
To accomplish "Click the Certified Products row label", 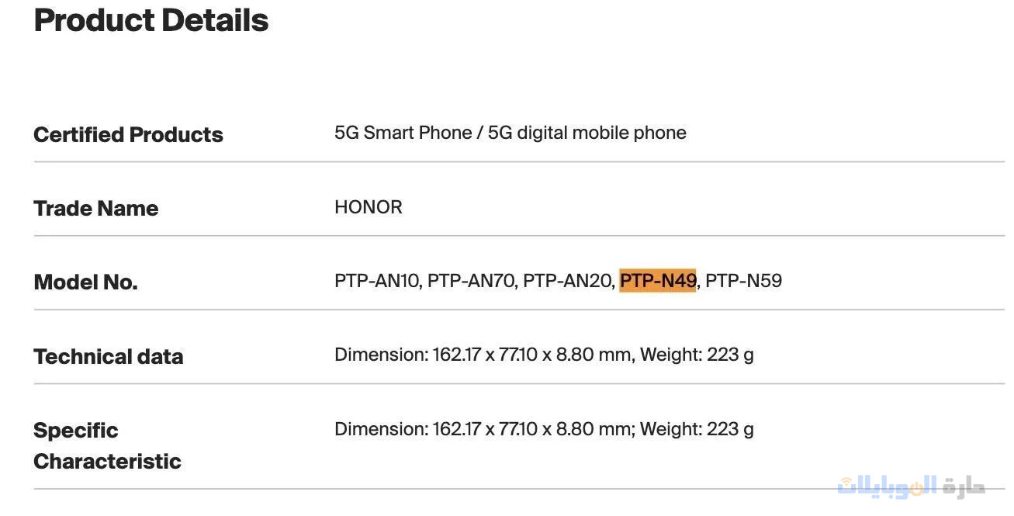I will (128, 134).
